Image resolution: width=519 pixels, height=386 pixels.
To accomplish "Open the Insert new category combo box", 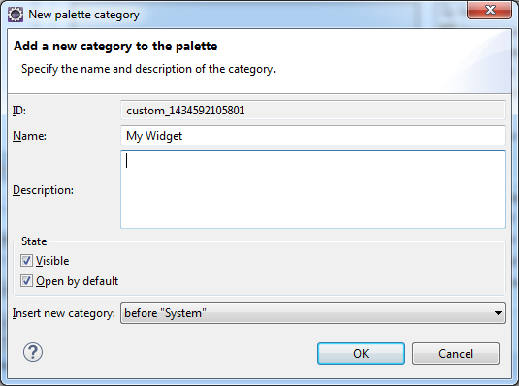I will (313, 313).
